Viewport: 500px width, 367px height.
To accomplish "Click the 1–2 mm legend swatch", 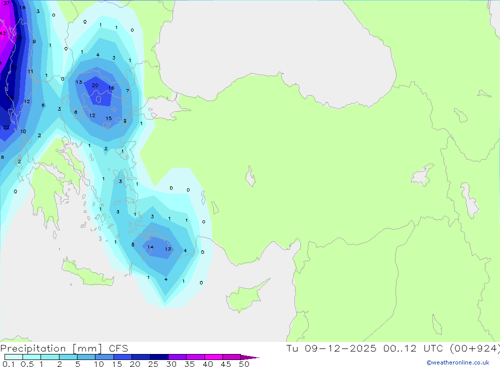I will click(x=49, y=357).
